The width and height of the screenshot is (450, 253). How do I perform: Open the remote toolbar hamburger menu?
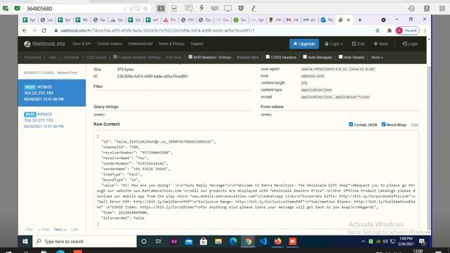442,8
